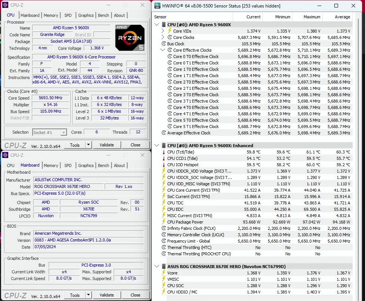Maximize the HWiNFO Sensor Status window
365x301 pixels.
tap(336, 6)
